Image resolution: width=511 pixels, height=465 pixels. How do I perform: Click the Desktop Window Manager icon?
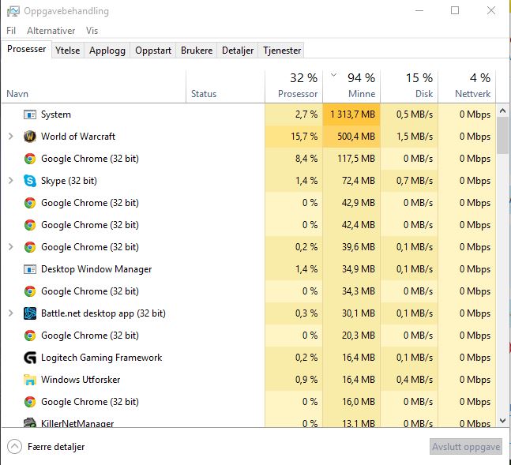pyautogui.click(x=30, y=269)
